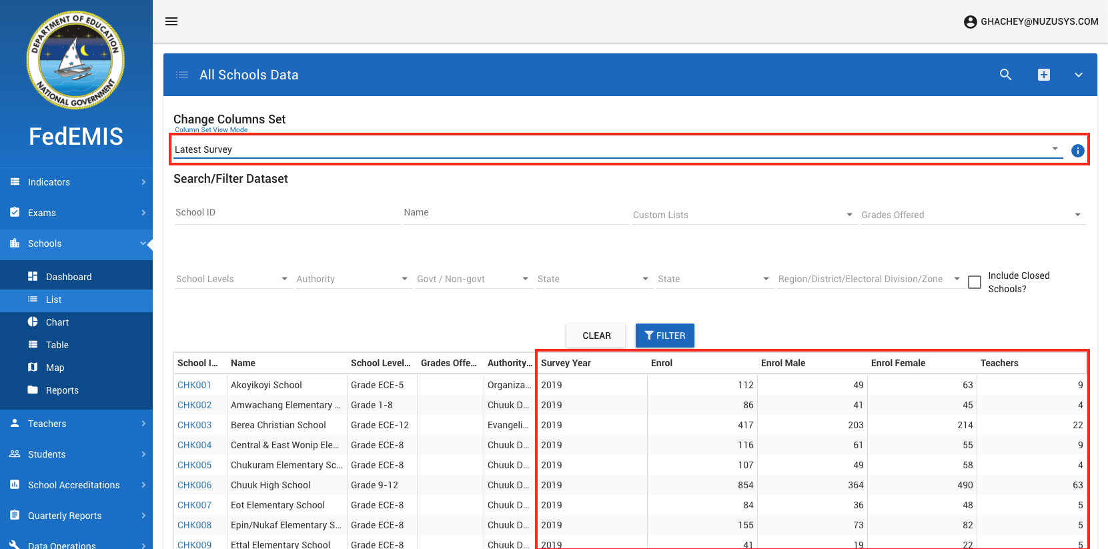Viewport: 1108px width, 549px height.
Task: Click the hamburger menu icon
Action: (171, 21)
